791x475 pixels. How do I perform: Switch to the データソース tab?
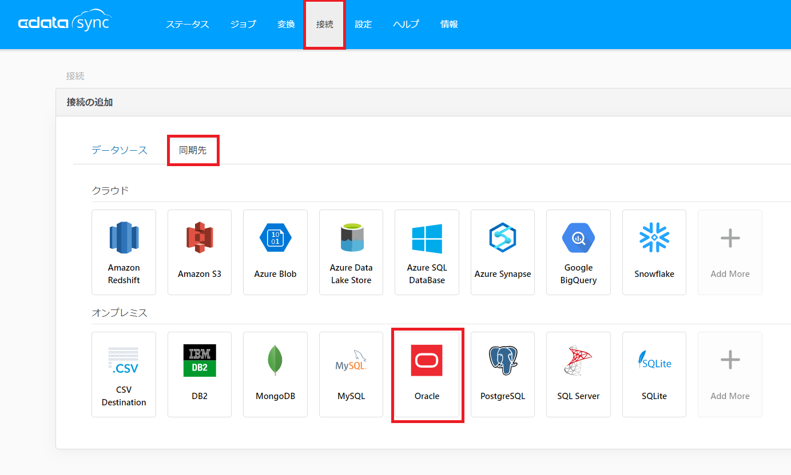[x=120, y=150]
